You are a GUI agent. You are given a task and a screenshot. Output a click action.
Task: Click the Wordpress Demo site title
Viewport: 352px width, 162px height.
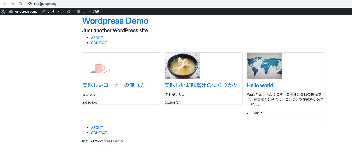pos(115,21)
